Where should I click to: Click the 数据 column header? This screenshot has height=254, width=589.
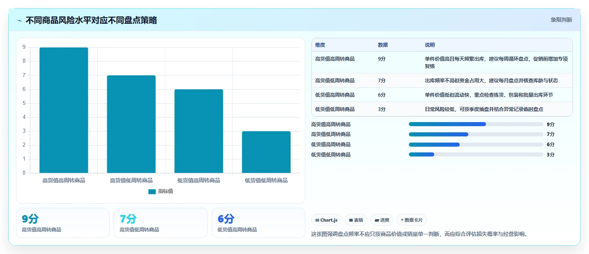[x=383, y=45]
